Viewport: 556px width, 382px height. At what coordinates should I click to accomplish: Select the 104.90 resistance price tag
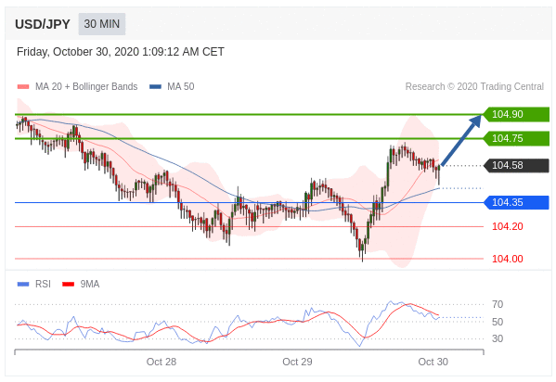[x=517, y=114]
